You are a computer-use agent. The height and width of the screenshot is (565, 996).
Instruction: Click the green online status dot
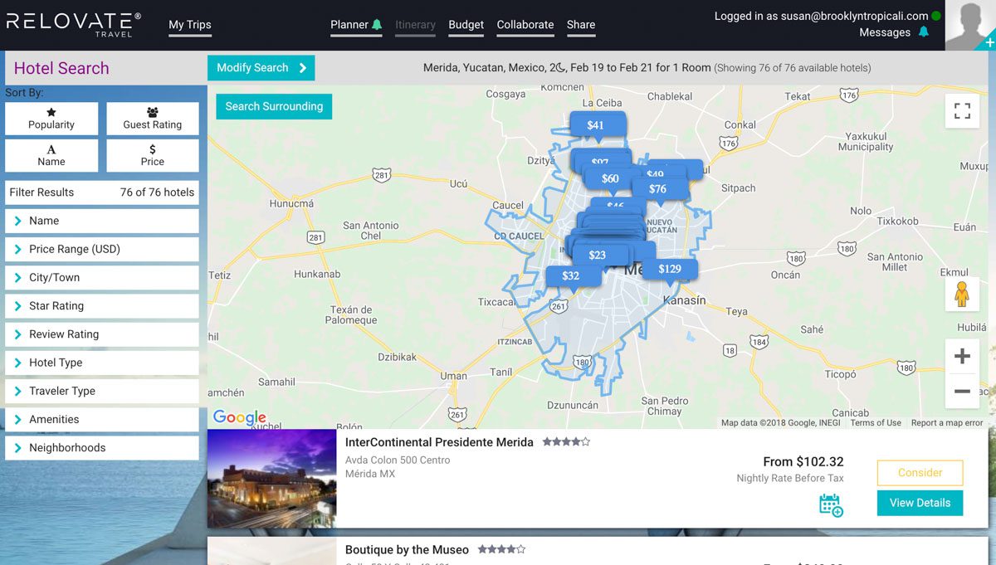(x=936, y=16)
